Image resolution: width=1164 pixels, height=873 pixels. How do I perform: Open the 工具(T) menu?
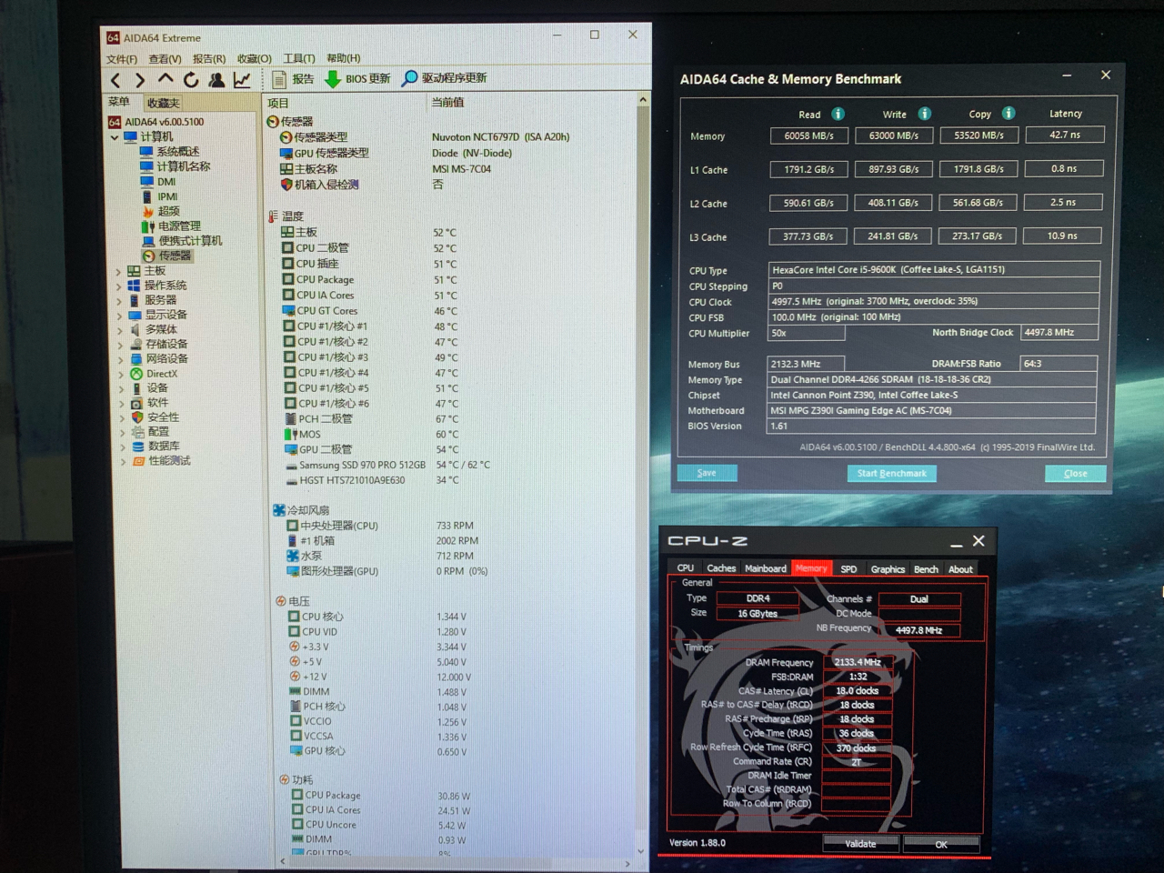coord(299,58)
